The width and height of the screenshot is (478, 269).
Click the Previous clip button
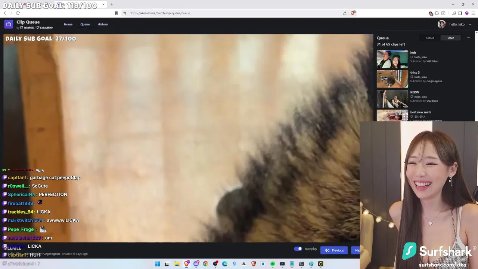click(x=334, y=250)
